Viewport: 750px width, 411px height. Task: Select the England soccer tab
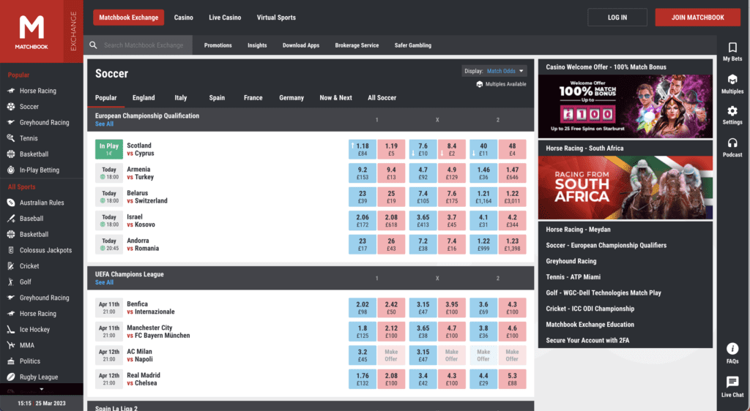coord(144,97)
